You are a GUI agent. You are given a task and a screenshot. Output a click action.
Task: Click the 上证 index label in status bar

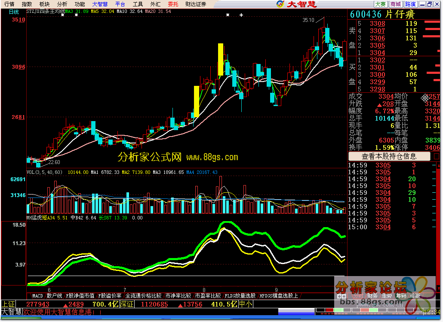click(8, 304)
